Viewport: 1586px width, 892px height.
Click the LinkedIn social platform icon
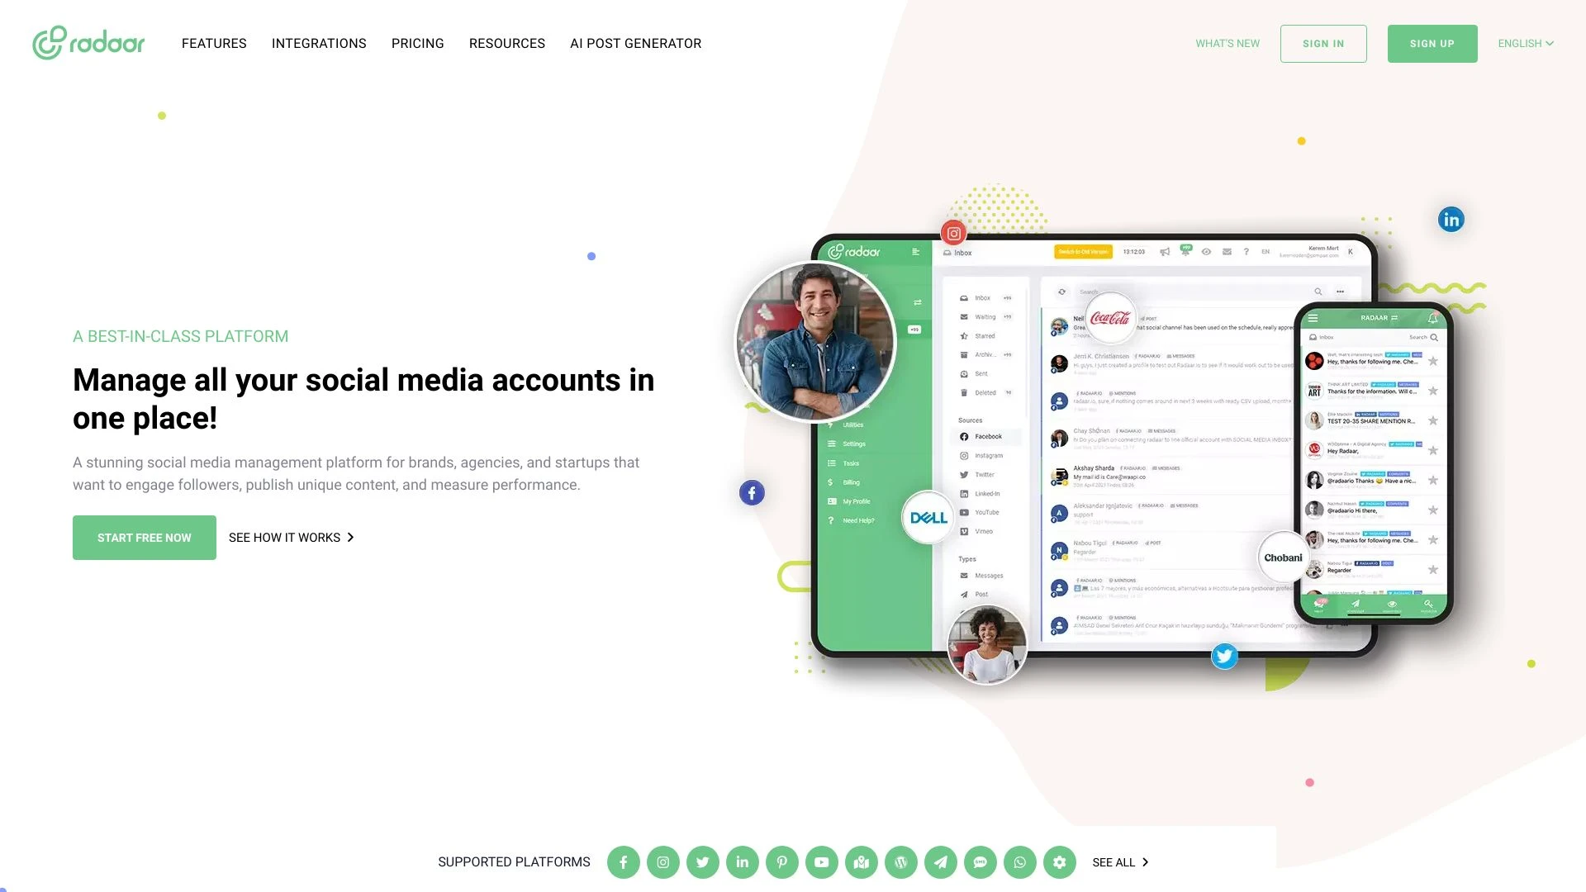(x=742, y=861)
